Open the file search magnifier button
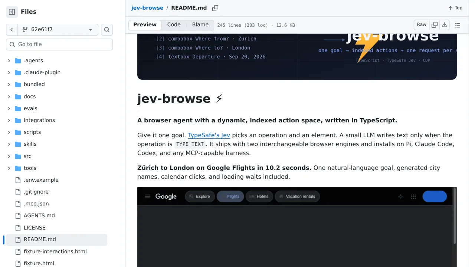This screenshot has width=475, height=267. click(x=107, y=30)
